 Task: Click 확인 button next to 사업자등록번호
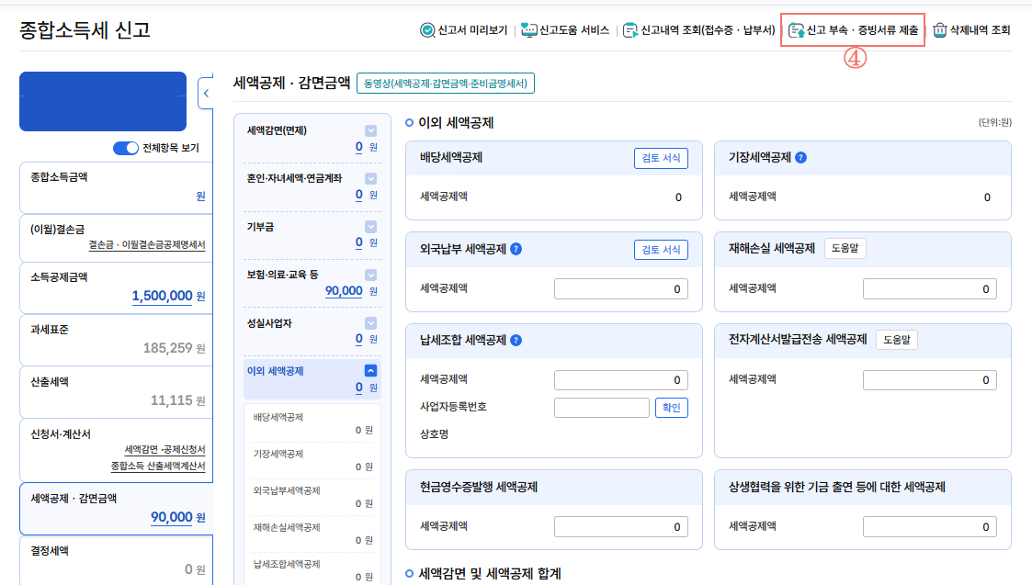coord(672,408)
